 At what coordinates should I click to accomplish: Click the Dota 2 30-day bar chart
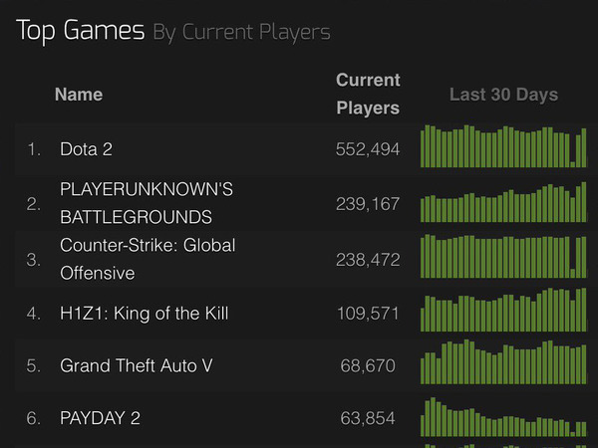(x=503, y=146)
